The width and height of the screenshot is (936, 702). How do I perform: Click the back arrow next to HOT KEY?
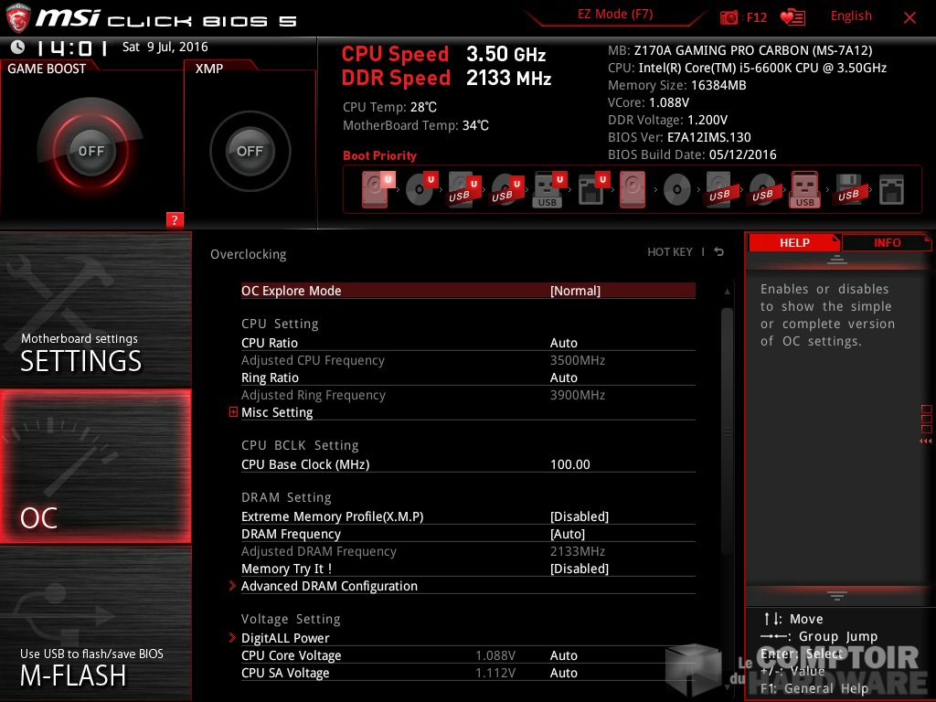click(719, 252)
